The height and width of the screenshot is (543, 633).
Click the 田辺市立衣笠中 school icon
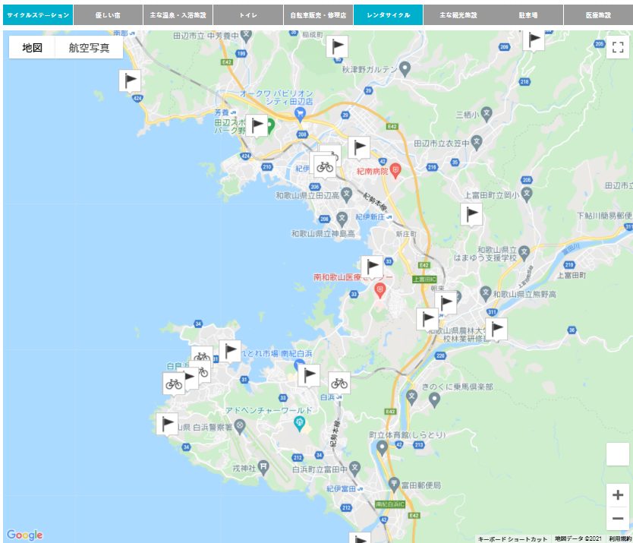tap(477, 143)
